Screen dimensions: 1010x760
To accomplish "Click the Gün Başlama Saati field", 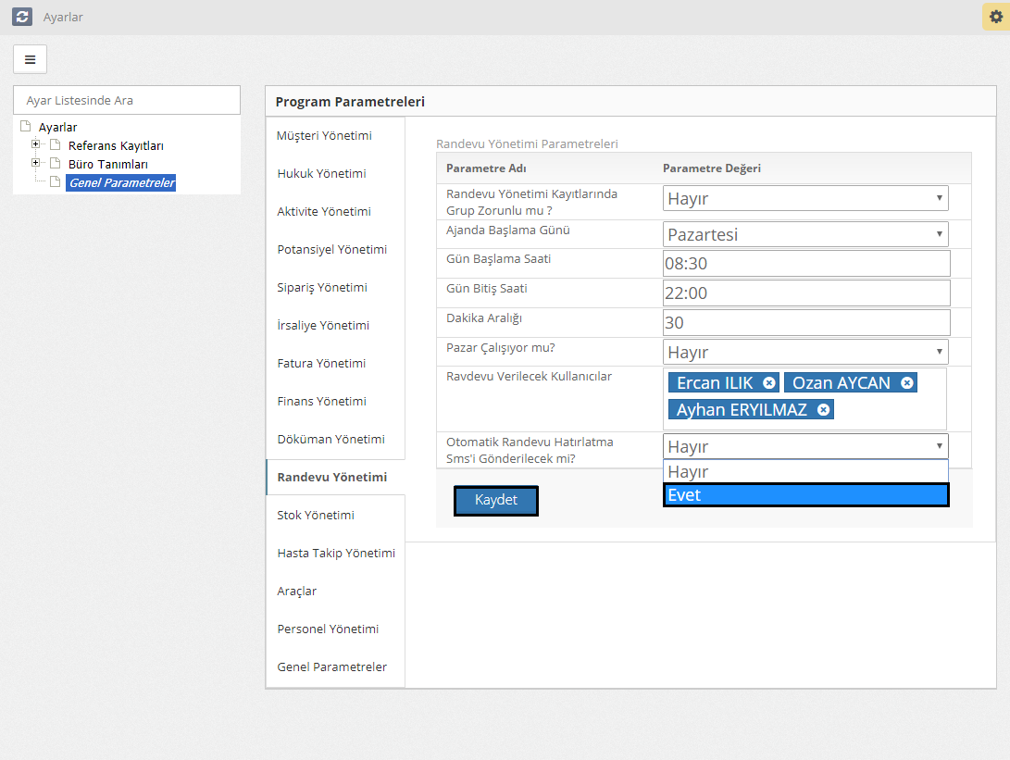I will click(805, 264).
